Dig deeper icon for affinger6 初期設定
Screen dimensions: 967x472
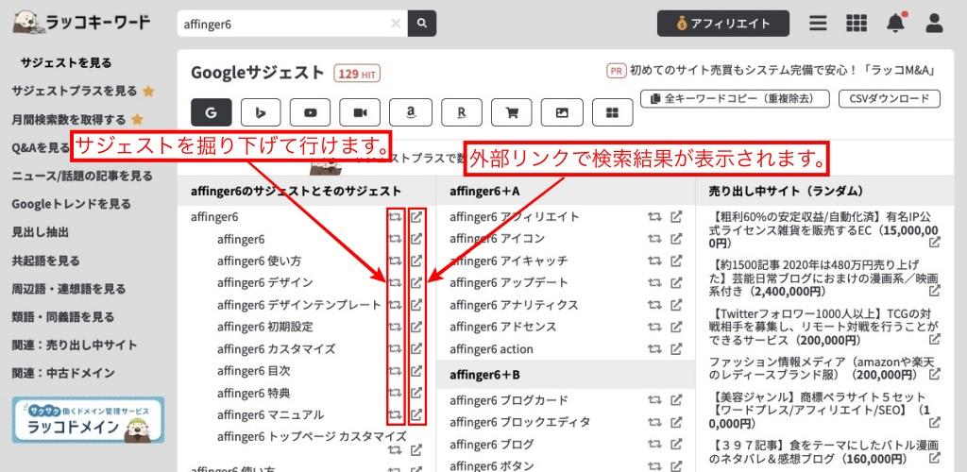pos(396,327)
